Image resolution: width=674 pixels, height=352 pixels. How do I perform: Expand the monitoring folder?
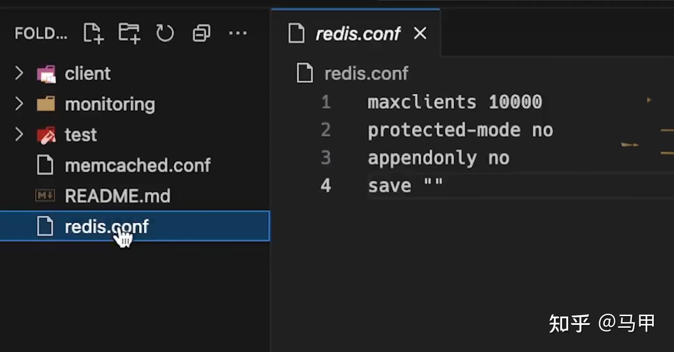[19, 104]
